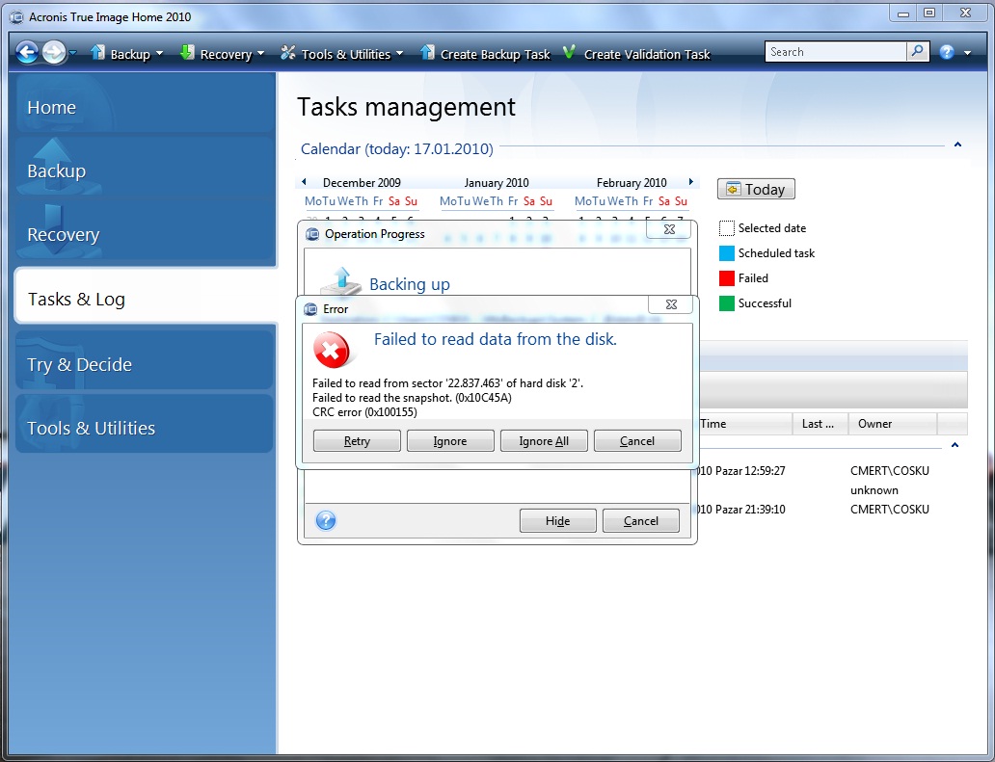This screenshot has height=762, width=995.
Task: Show next month in calendar
Action: point(691,182)
